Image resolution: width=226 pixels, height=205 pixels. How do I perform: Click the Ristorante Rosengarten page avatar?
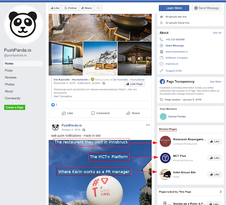[165, 142]
